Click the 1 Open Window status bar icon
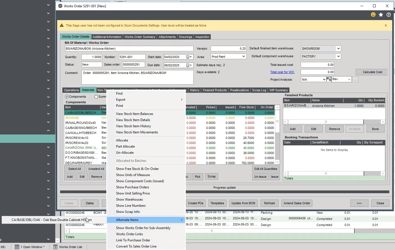Viewport: 395px width, 250px height. coord(17,247)
